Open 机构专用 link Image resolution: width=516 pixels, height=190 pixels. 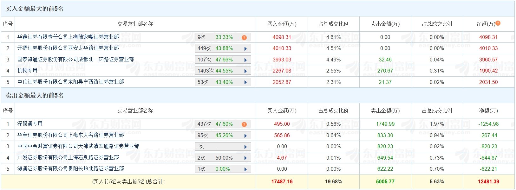[27, 70]
